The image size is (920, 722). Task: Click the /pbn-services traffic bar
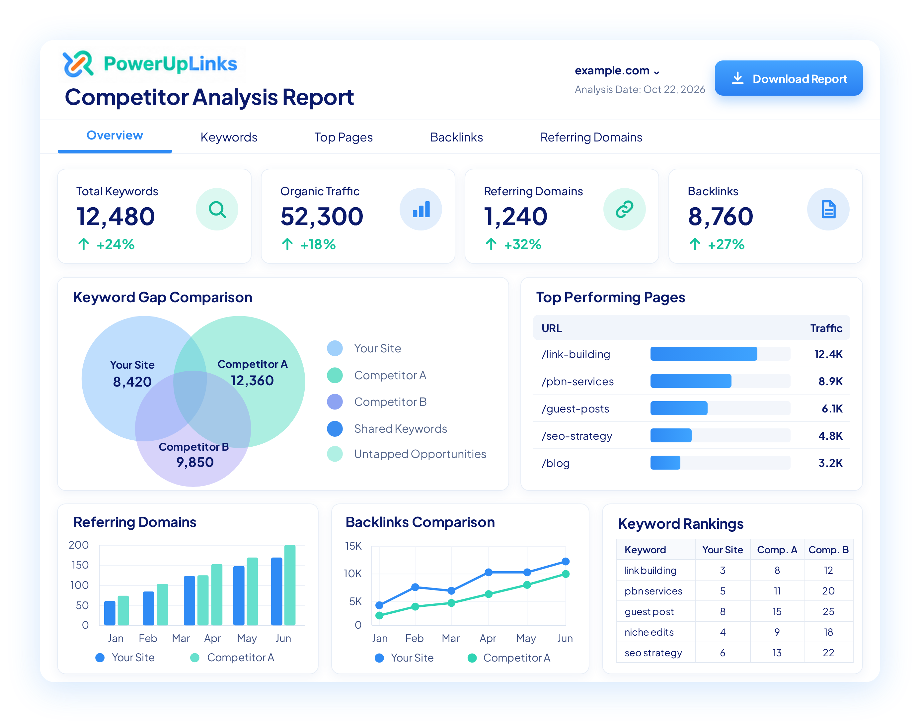point(691,381)
